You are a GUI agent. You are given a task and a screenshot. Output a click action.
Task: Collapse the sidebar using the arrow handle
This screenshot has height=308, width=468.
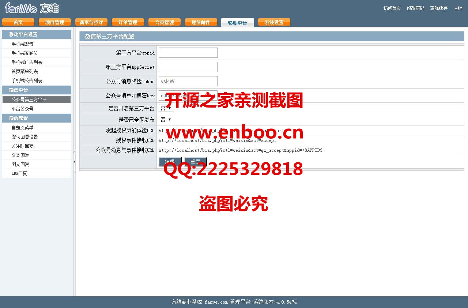(x=74, y=161)
